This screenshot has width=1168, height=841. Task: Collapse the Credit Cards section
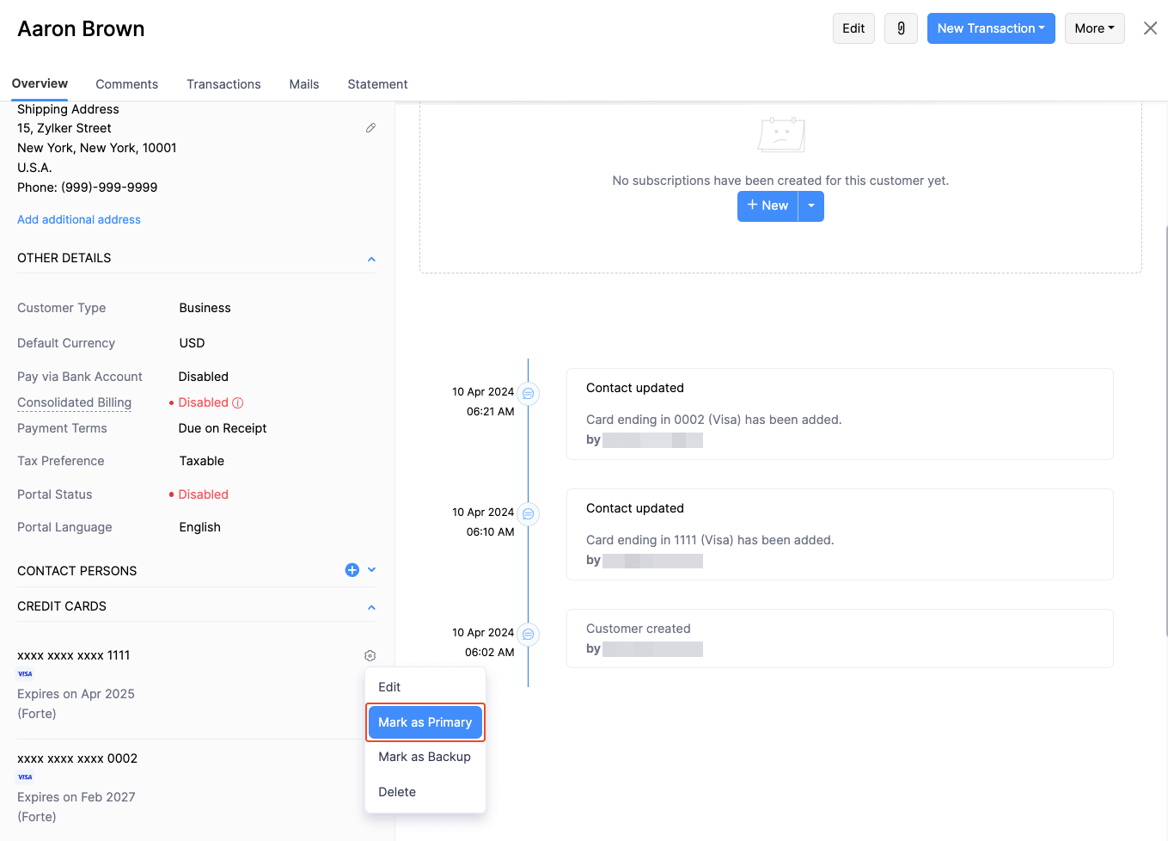click(371, 607)
